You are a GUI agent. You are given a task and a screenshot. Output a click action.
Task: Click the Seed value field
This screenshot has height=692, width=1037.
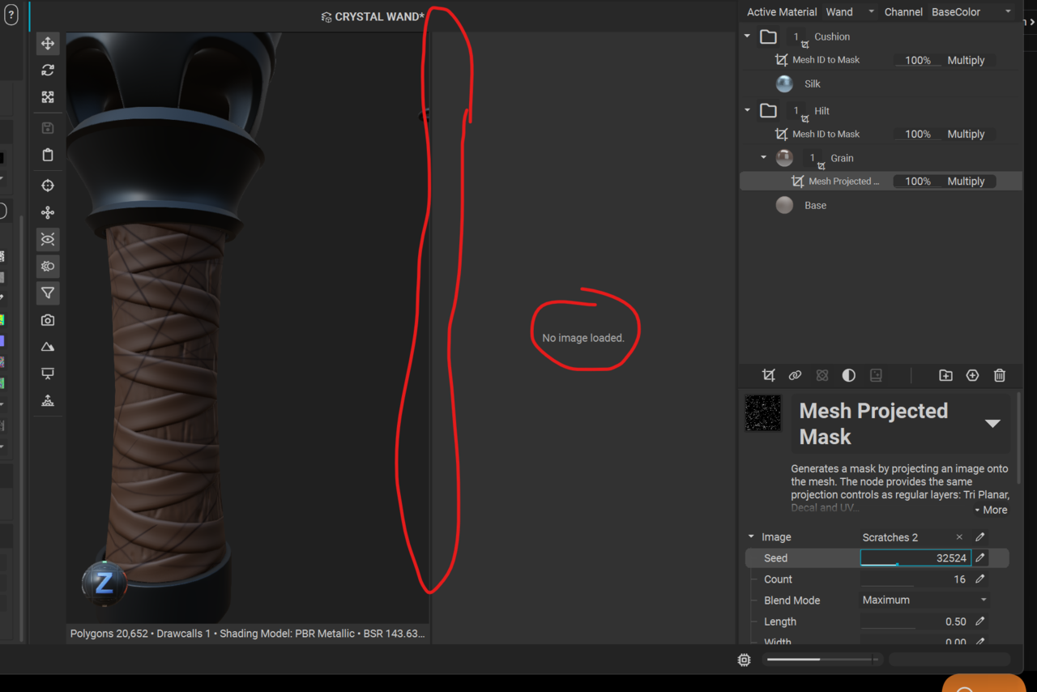click(915, 557)
